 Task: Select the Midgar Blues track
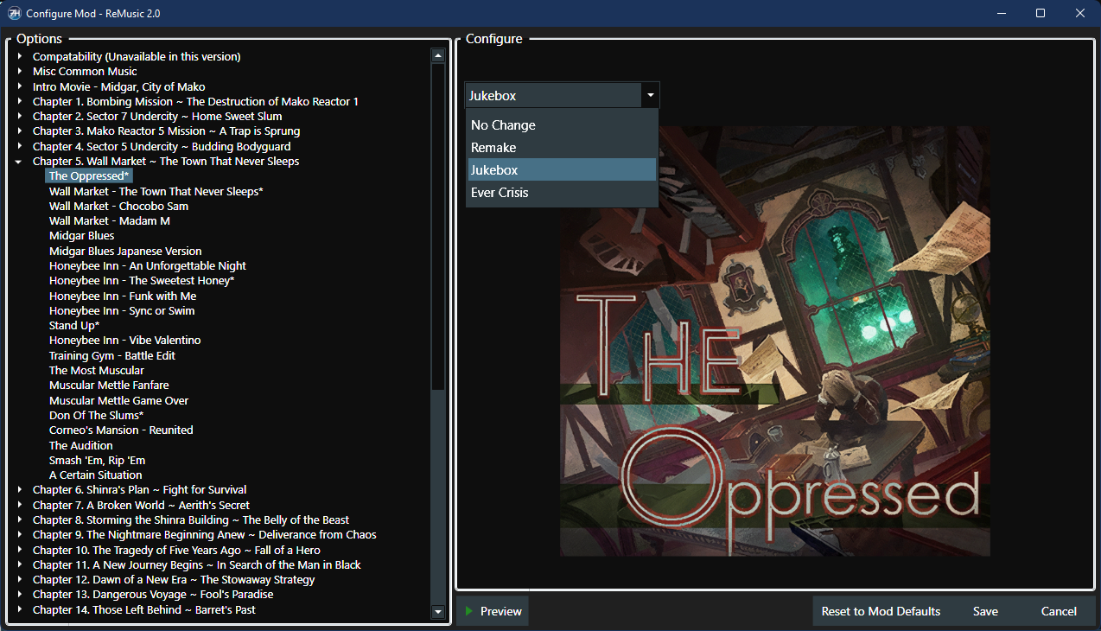(x=82, y=235)
